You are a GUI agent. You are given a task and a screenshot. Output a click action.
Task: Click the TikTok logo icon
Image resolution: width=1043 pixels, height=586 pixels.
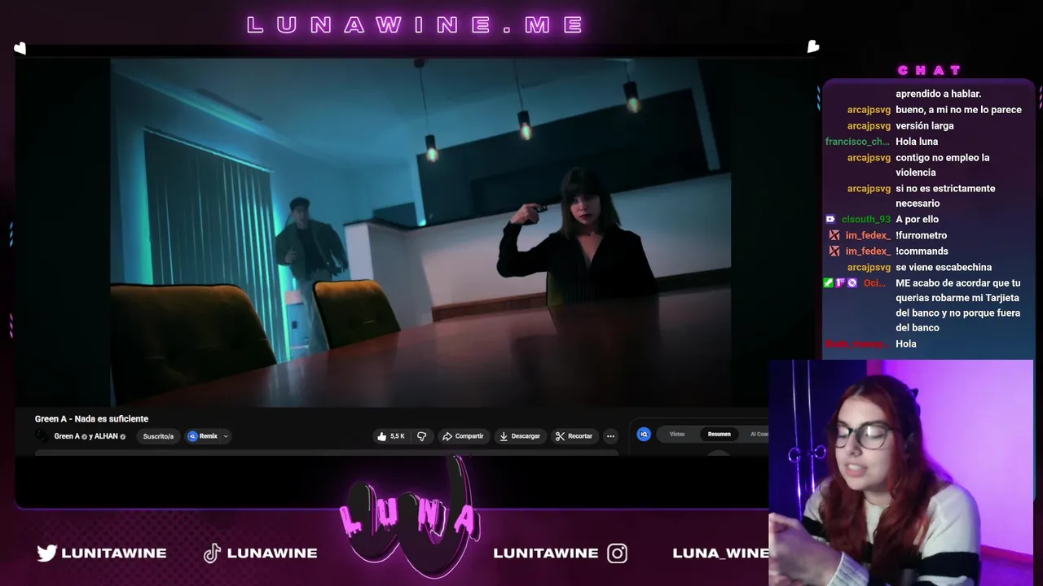pyautogui.click(x=212, y=553)
